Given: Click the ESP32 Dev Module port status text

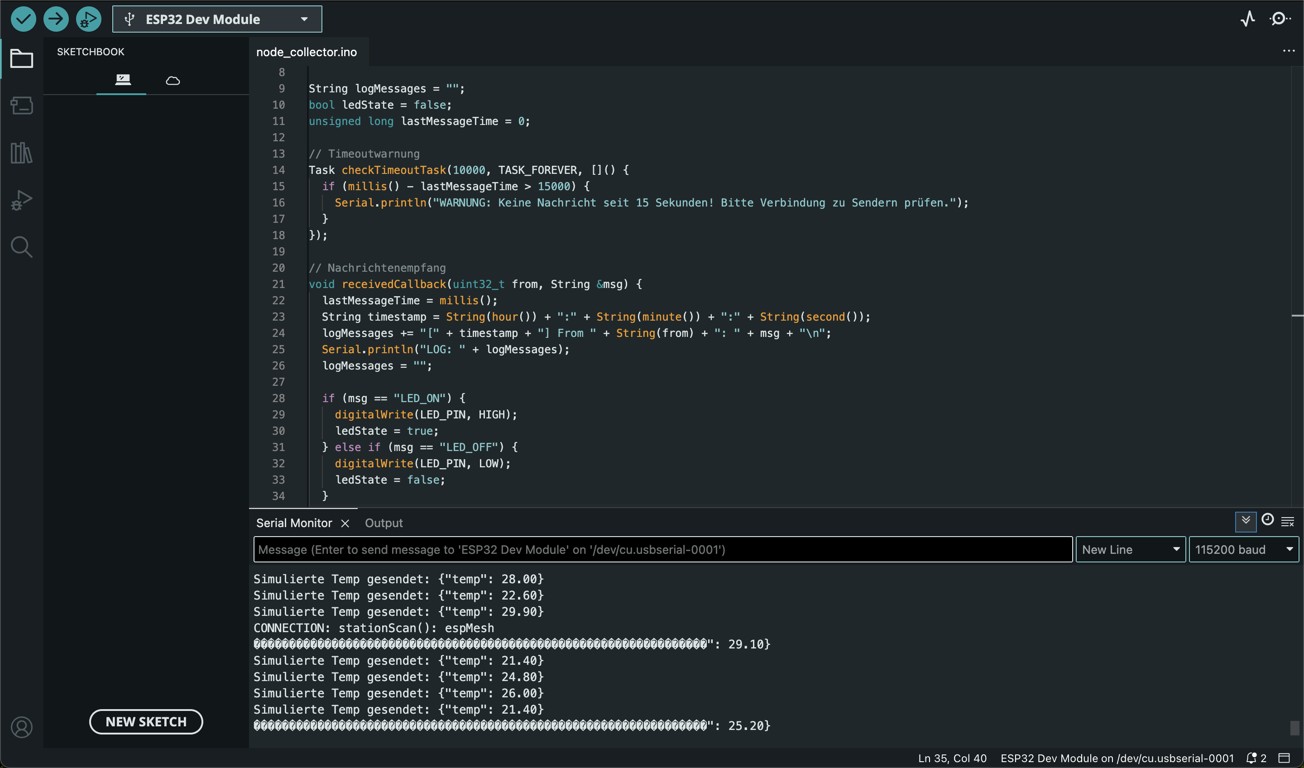Looking at the screenshot, I should pyautogui.click(x=1117, y=758).
